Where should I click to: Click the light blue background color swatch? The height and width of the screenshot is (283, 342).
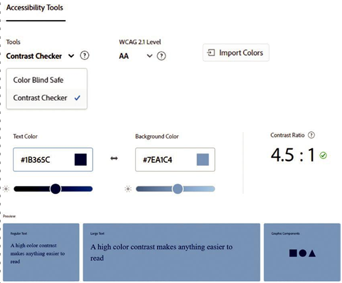[x=202, y=160]
